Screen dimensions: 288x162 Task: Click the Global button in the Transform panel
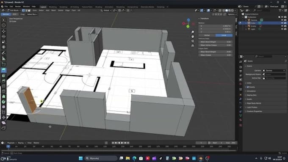(207, 35)
